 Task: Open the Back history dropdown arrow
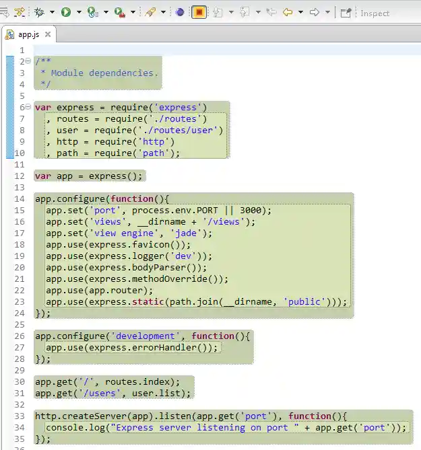click(x=300, y=12)
